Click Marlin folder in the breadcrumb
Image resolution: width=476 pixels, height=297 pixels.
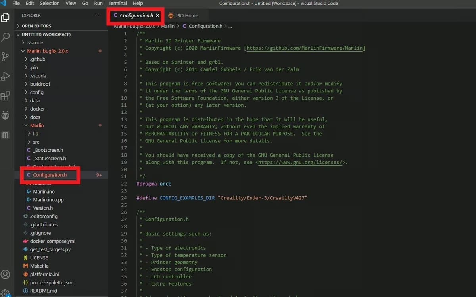click(x=168, y=26)
